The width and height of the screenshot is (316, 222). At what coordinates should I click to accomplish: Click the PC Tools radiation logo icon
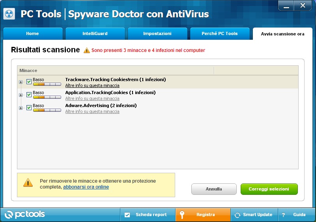click(x=9, y=14)
